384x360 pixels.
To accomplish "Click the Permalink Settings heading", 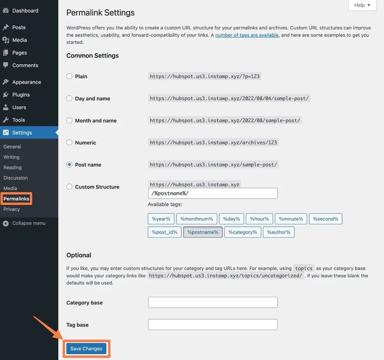I will click(100, 13).
